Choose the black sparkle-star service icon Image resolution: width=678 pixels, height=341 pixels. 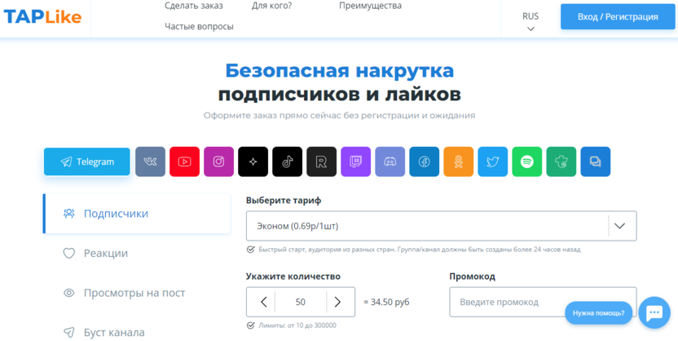tap(253, 162)
